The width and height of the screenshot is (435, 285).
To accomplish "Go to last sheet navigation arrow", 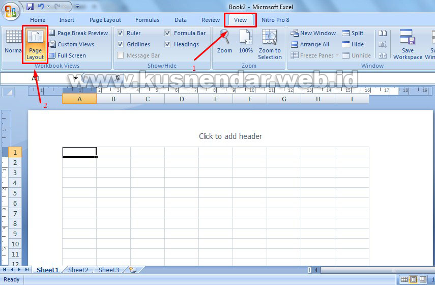I will coord(26,270).
